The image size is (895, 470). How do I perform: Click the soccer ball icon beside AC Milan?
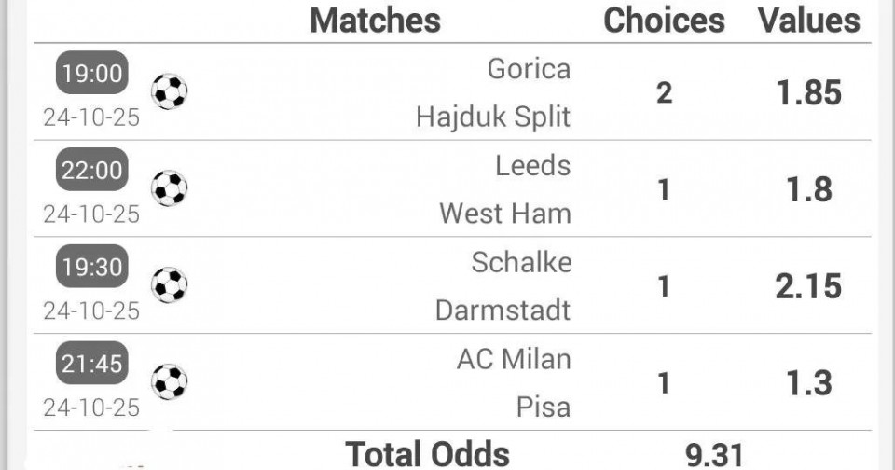point(170,382)
